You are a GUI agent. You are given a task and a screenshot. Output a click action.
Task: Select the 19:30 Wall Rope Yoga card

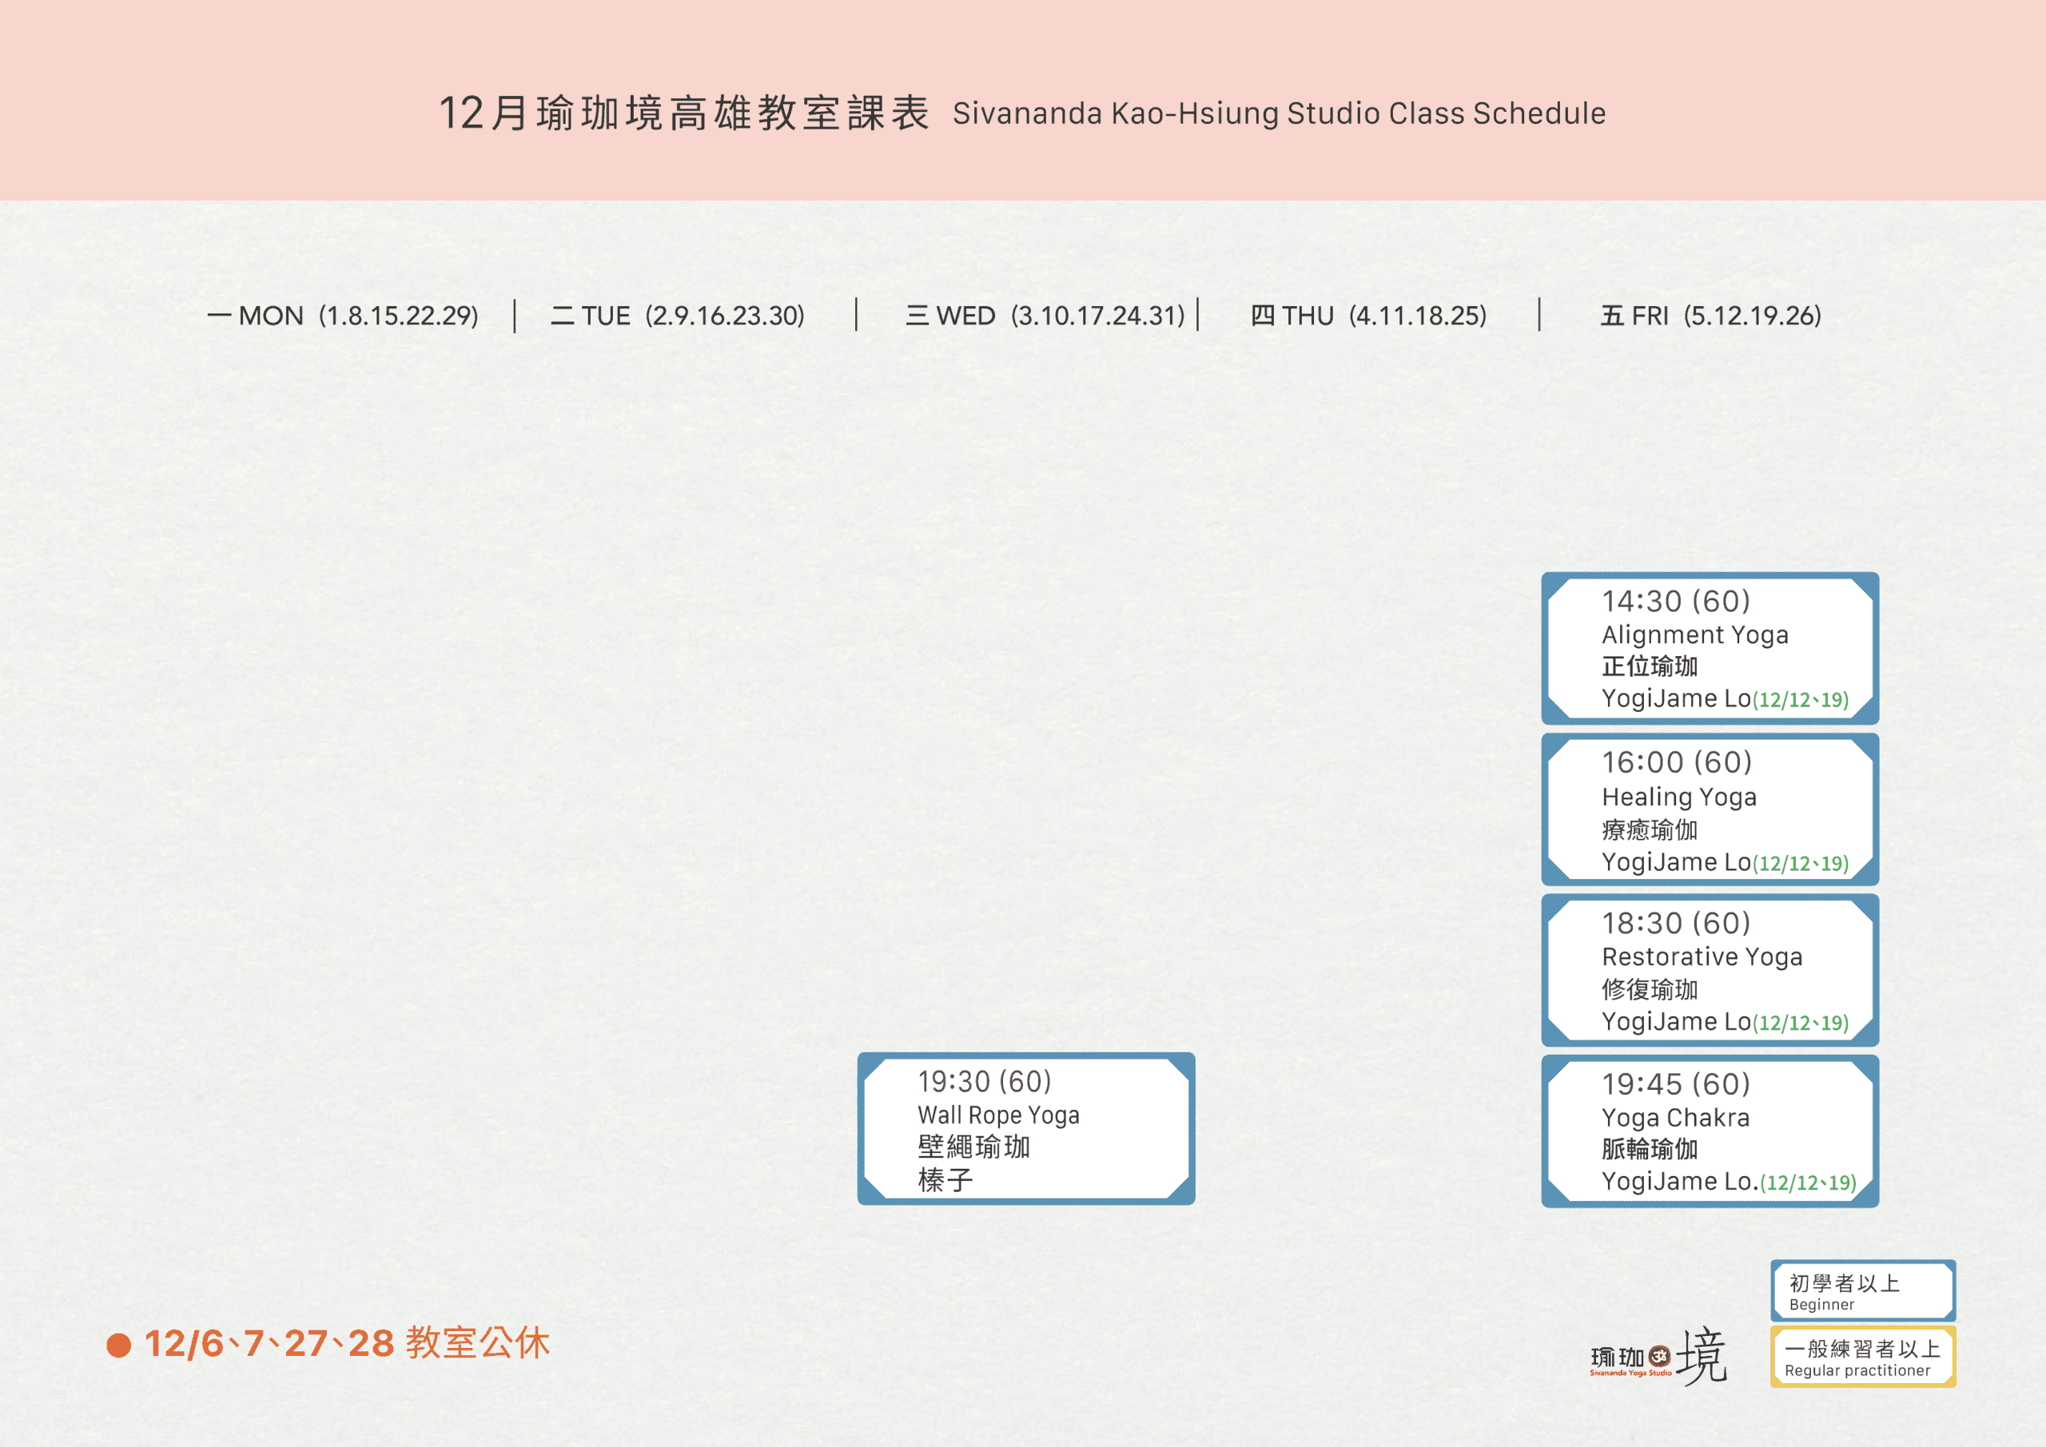click(1025, 1128)
